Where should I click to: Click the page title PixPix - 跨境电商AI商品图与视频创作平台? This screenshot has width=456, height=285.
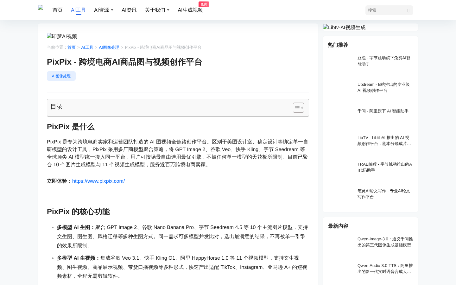[124, 62]
